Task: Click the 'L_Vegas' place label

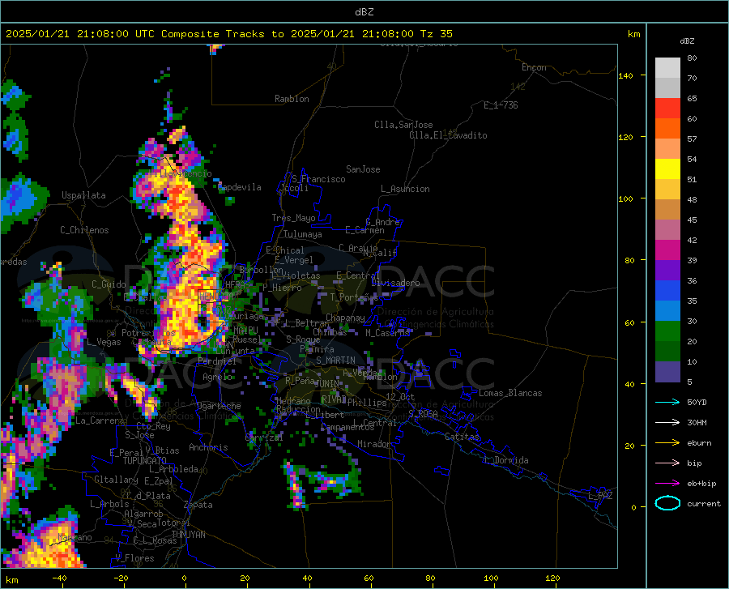Action: click(104, 342)
